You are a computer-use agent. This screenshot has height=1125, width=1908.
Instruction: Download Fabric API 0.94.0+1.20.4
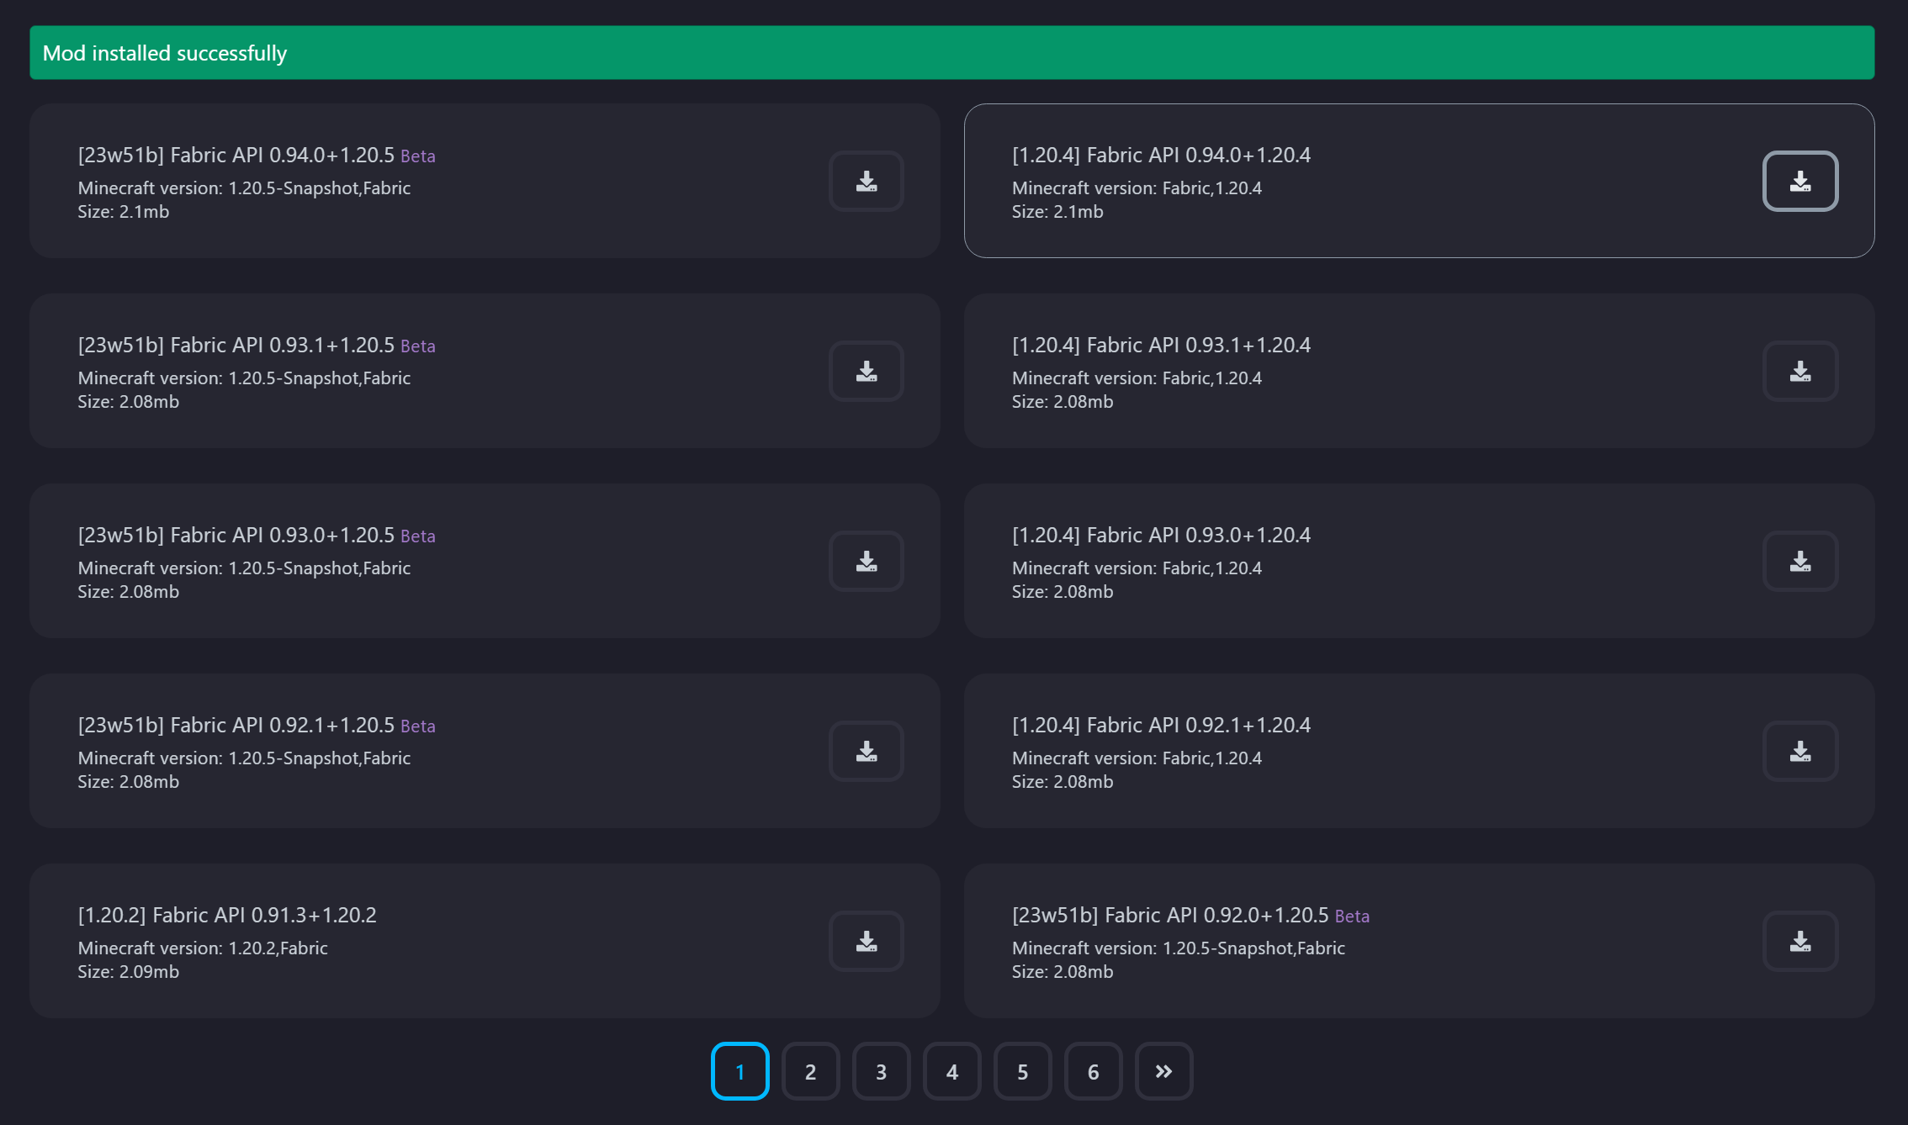click(x=1799, y=181)
